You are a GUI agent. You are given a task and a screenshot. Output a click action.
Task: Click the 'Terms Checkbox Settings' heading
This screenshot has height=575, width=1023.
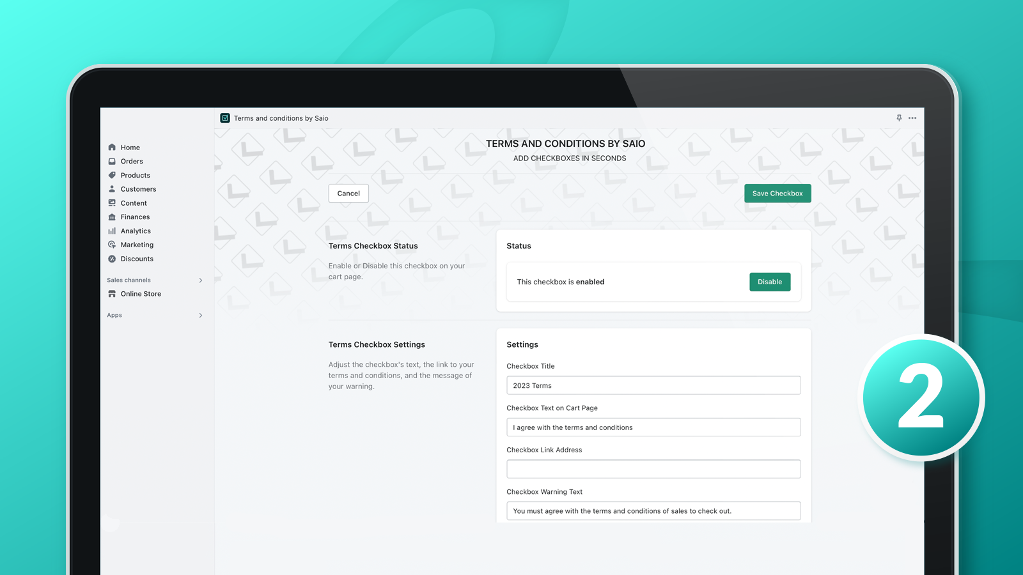[x=377, y=344]
